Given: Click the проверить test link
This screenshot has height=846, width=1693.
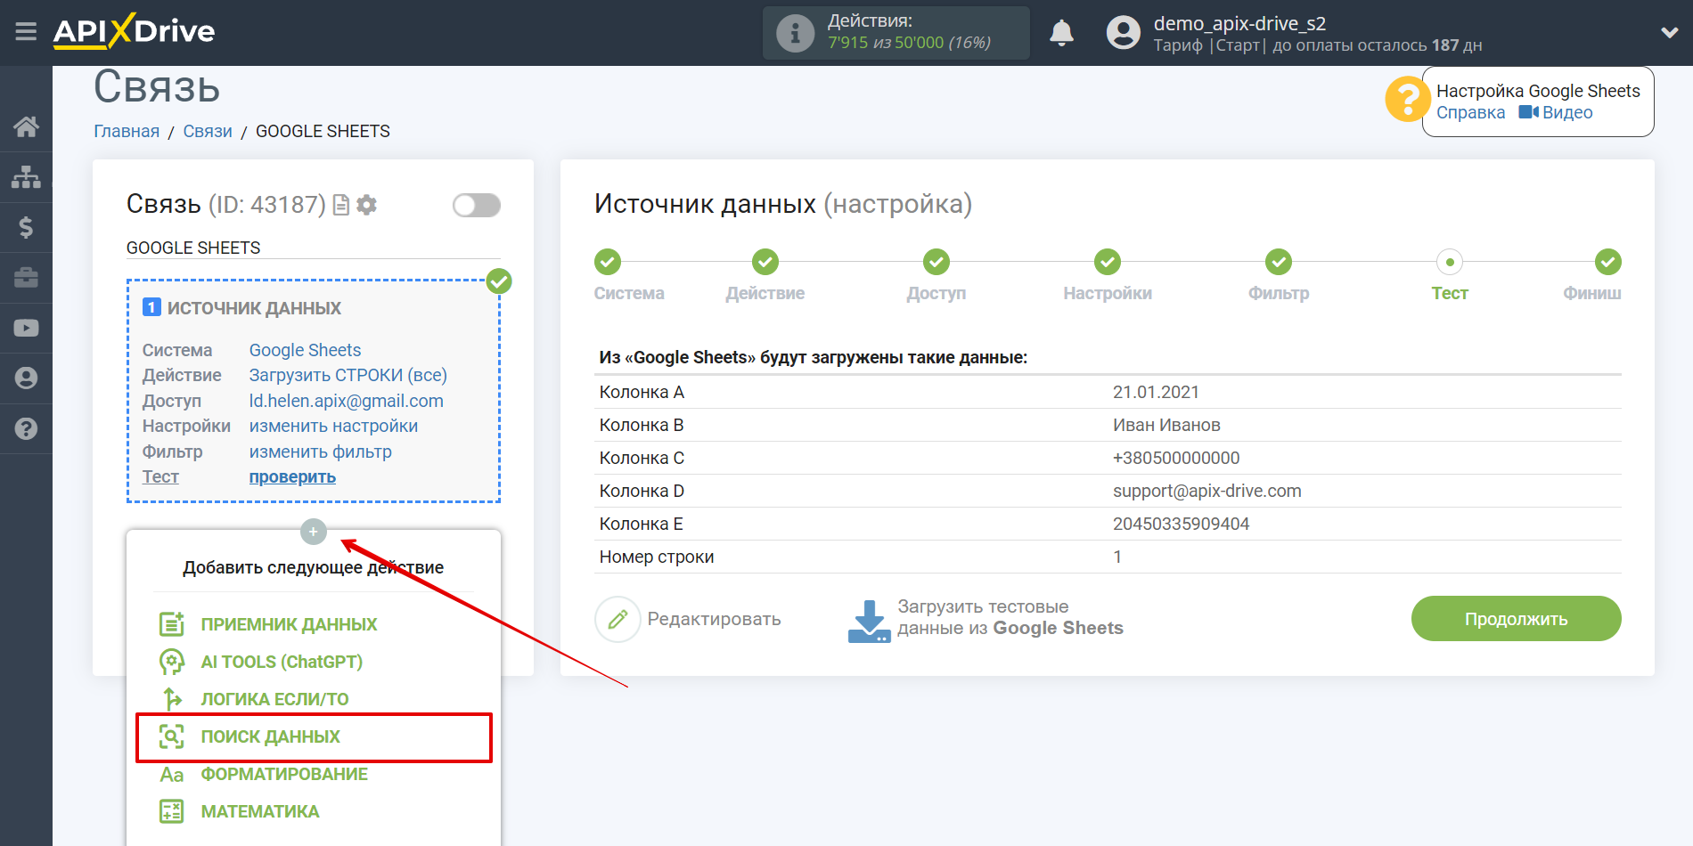Looking at the screenshot, I should 292,476.
